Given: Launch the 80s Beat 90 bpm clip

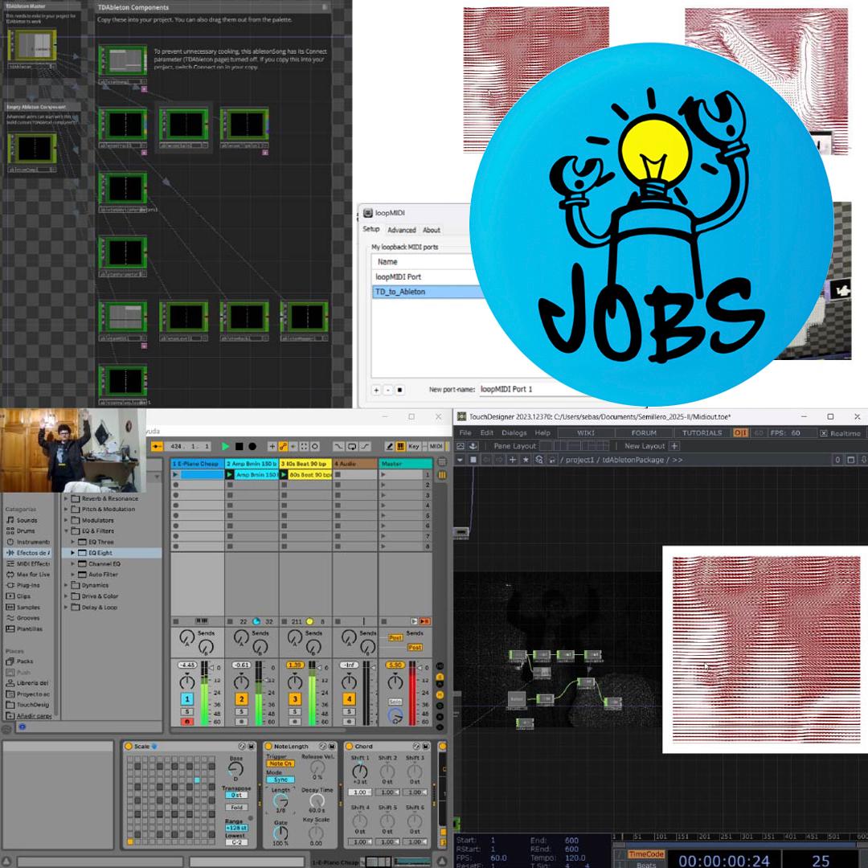Looking at the screenshot, I should [284, 474].
